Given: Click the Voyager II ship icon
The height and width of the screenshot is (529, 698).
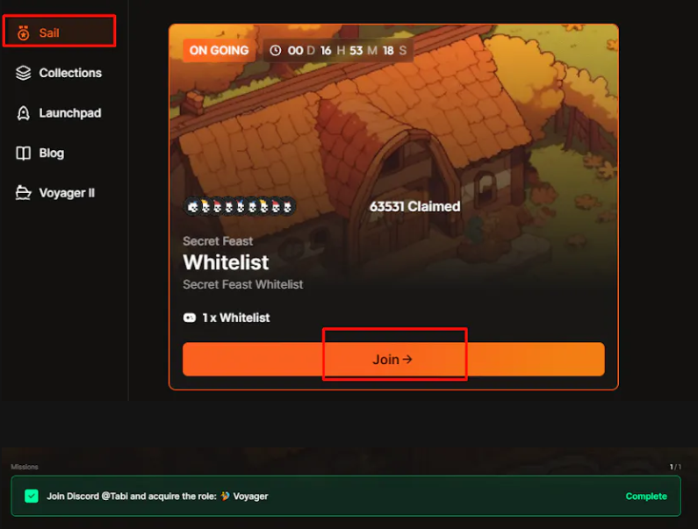Looking at the screenshot, I should tap(24, 193).
